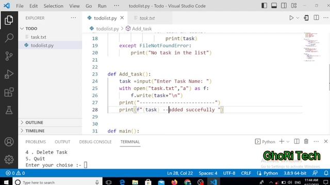Kill terminal with trash icon
The height and width of the screenshot is (185, 330).
click(306, 142)
